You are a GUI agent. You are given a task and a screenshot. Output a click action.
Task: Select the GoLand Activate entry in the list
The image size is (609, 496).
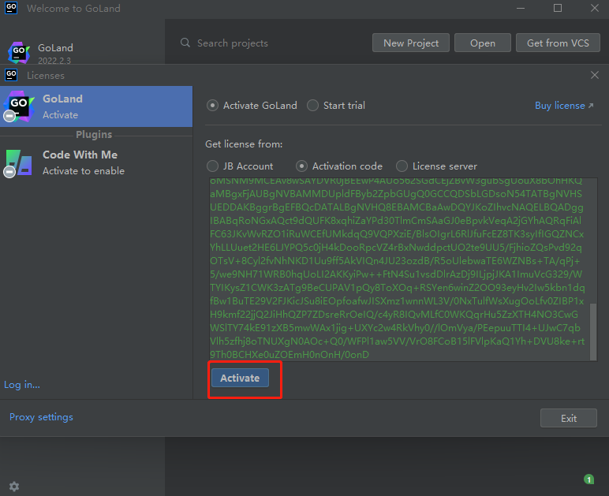pos(96,106)
